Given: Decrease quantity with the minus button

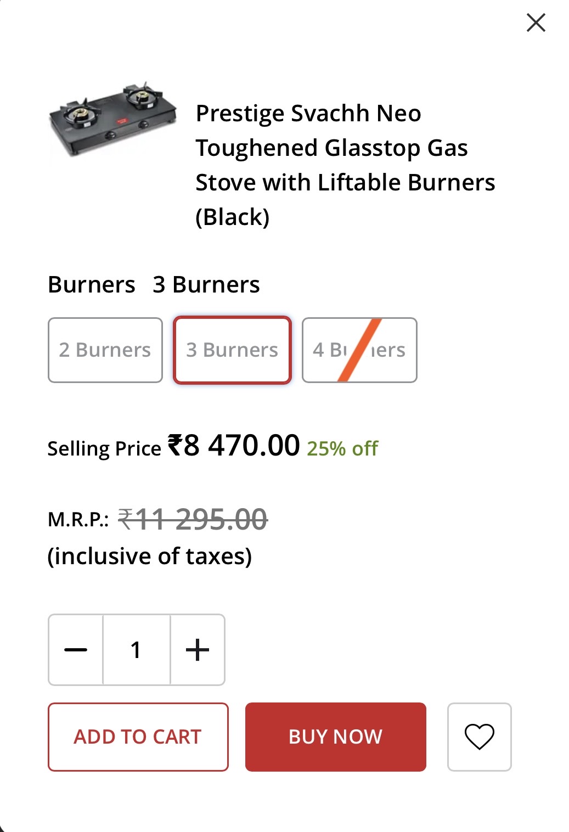Looking at the screenshot, I should [x=76, y=650].
